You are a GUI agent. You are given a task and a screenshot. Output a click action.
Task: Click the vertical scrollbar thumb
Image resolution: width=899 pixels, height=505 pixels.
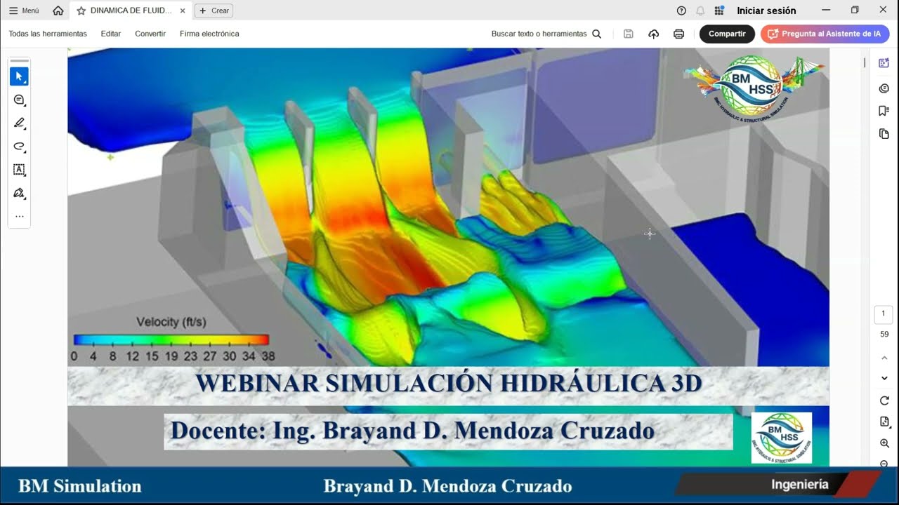click(x=865, y=62)
